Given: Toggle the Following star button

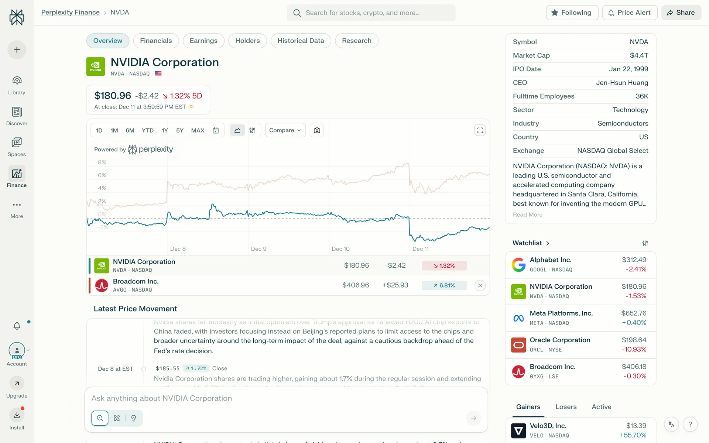Looking at the screenshot, I should point(572,13).
